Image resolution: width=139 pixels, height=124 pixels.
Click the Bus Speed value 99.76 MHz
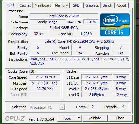(x=45, y=89)
